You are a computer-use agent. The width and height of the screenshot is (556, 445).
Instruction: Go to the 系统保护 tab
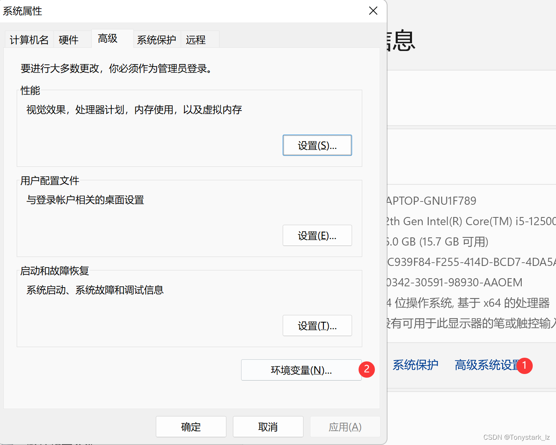[157, 40]
